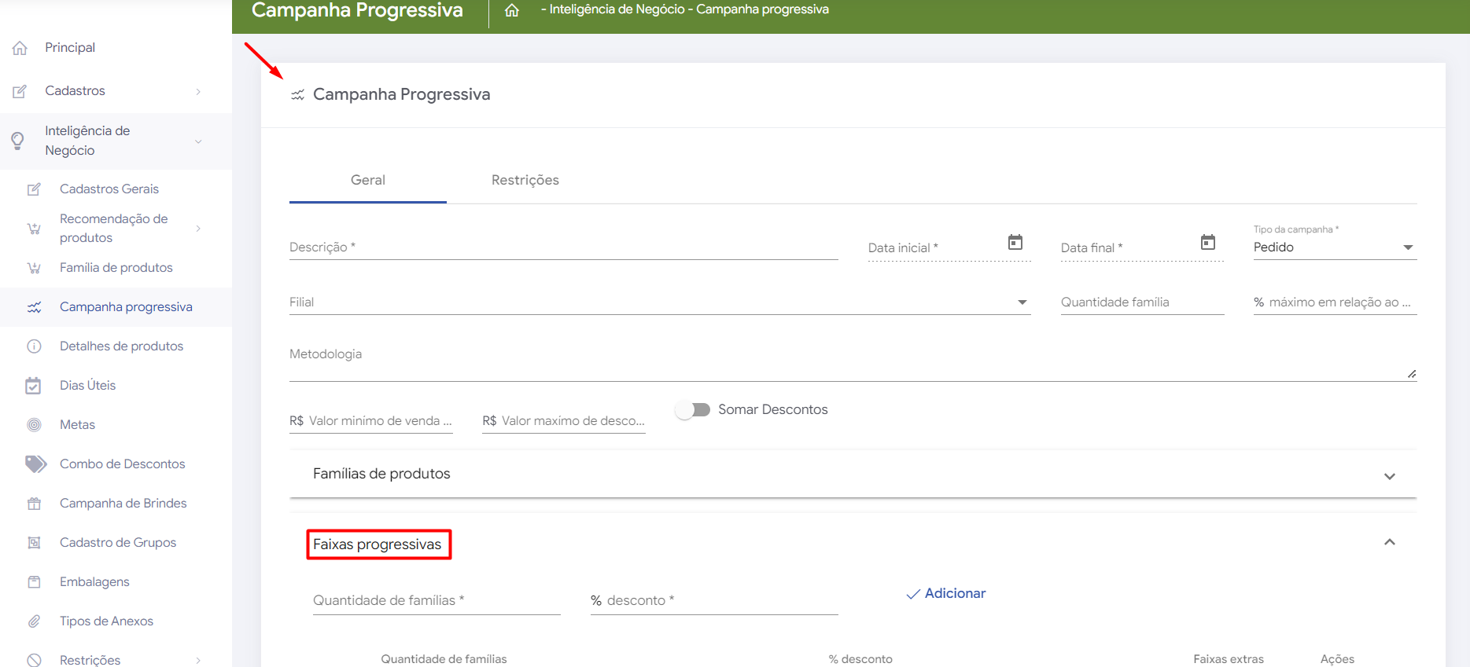
Task: Open the Filial dropdown
Action: (659, 302)
